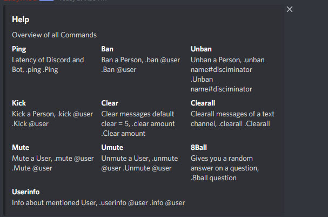Click the Kick field title
The width and height of the screenshot is (328, 217).
(x=19, y=103)
